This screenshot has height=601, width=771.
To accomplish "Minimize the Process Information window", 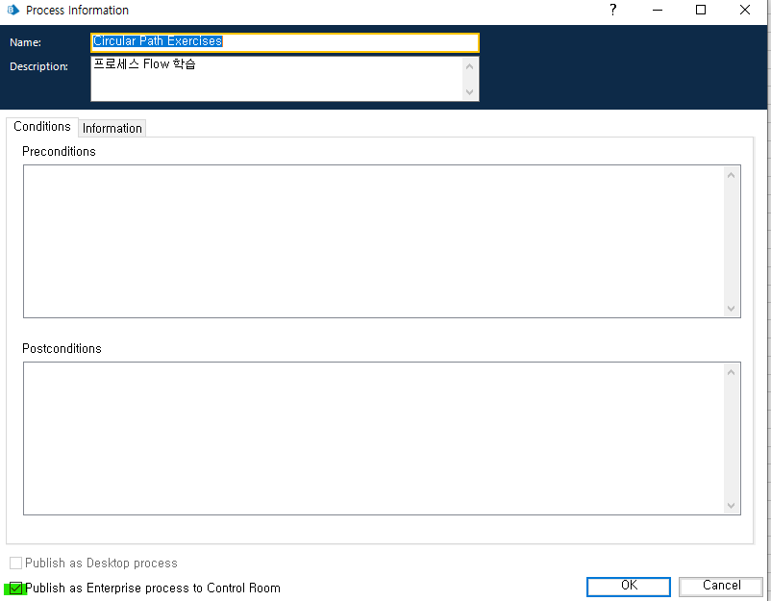I will pos(658,10).
